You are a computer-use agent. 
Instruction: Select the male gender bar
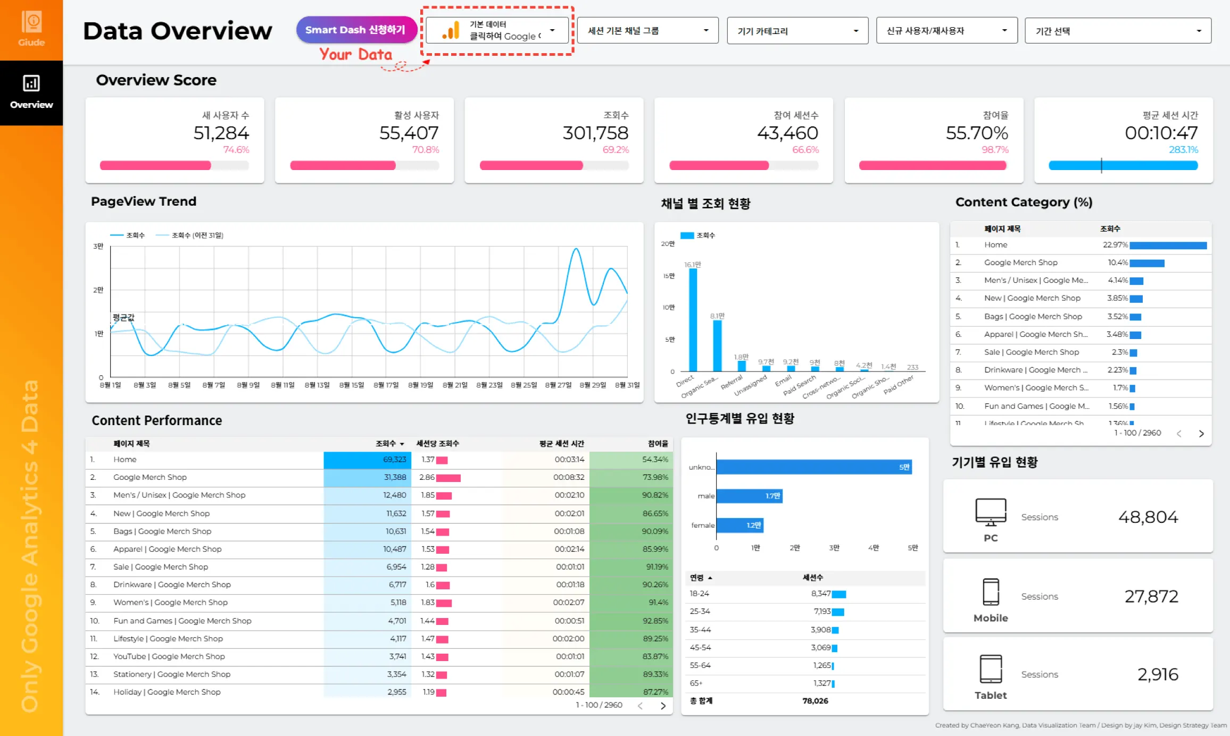click(x=749, y=496)
